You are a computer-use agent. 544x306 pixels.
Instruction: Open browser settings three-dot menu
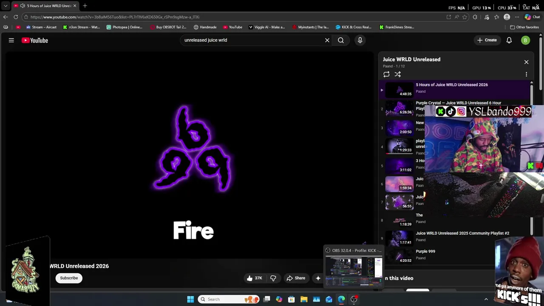517,17
